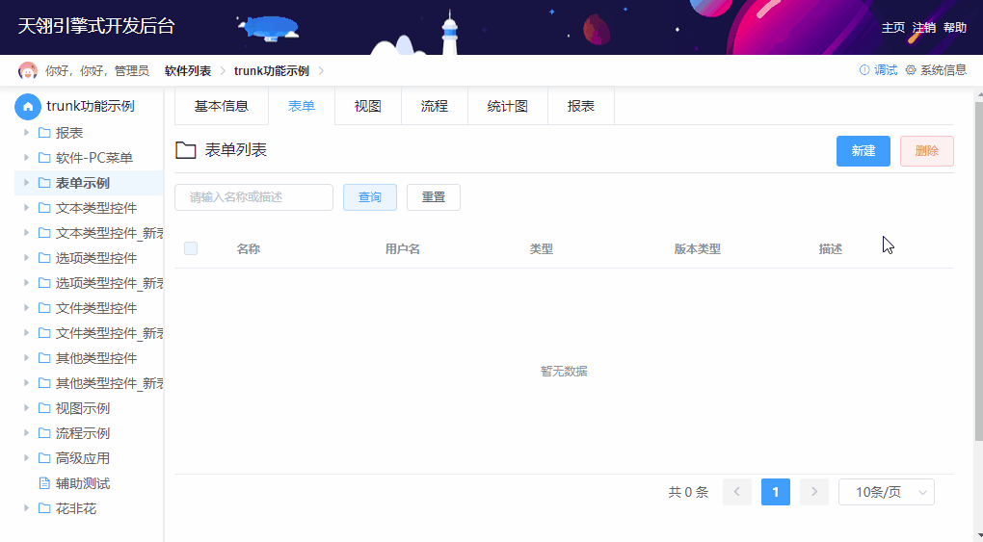Expand the 流程示例 tree node arrow
983x542 pixels.
(x=27, y=433)
